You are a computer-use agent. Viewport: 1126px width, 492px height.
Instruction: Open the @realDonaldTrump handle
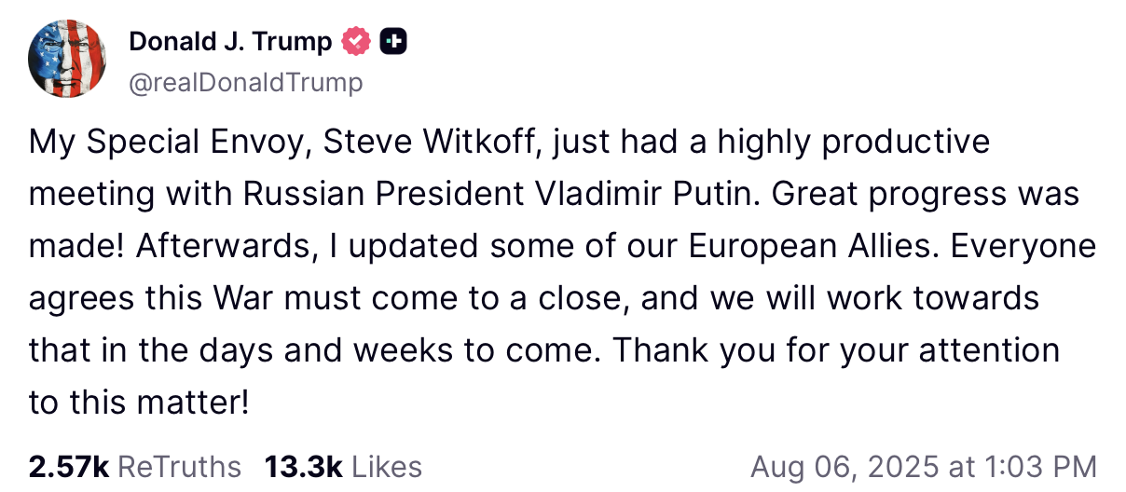point(245,83)
